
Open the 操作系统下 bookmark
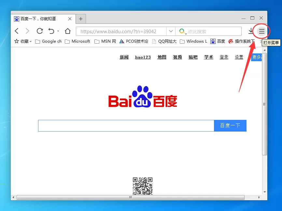(x=242, y=41)
